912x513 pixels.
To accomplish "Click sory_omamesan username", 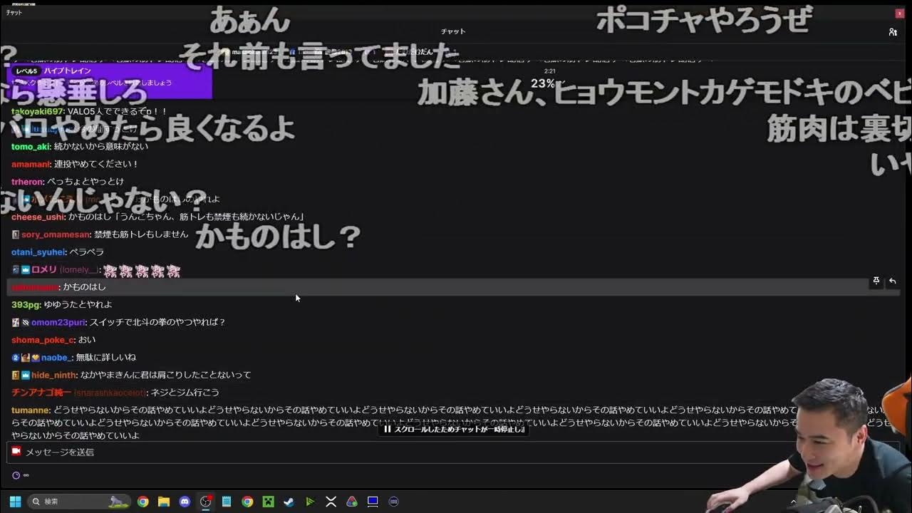I will (56, 234).
